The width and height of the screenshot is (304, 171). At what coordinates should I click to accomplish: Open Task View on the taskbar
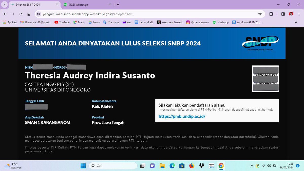pos(143,166)
